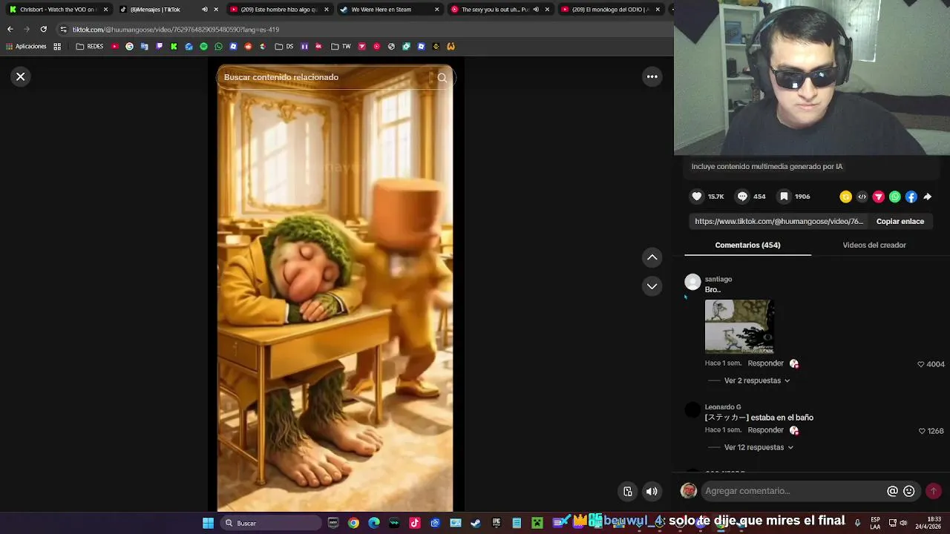Reload the page
The image size is (950, 534).
43,29
